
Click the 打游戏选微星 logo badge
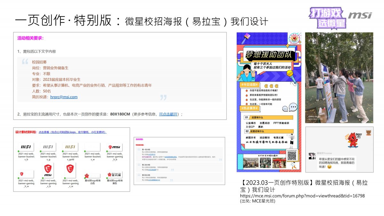(327, 17)
